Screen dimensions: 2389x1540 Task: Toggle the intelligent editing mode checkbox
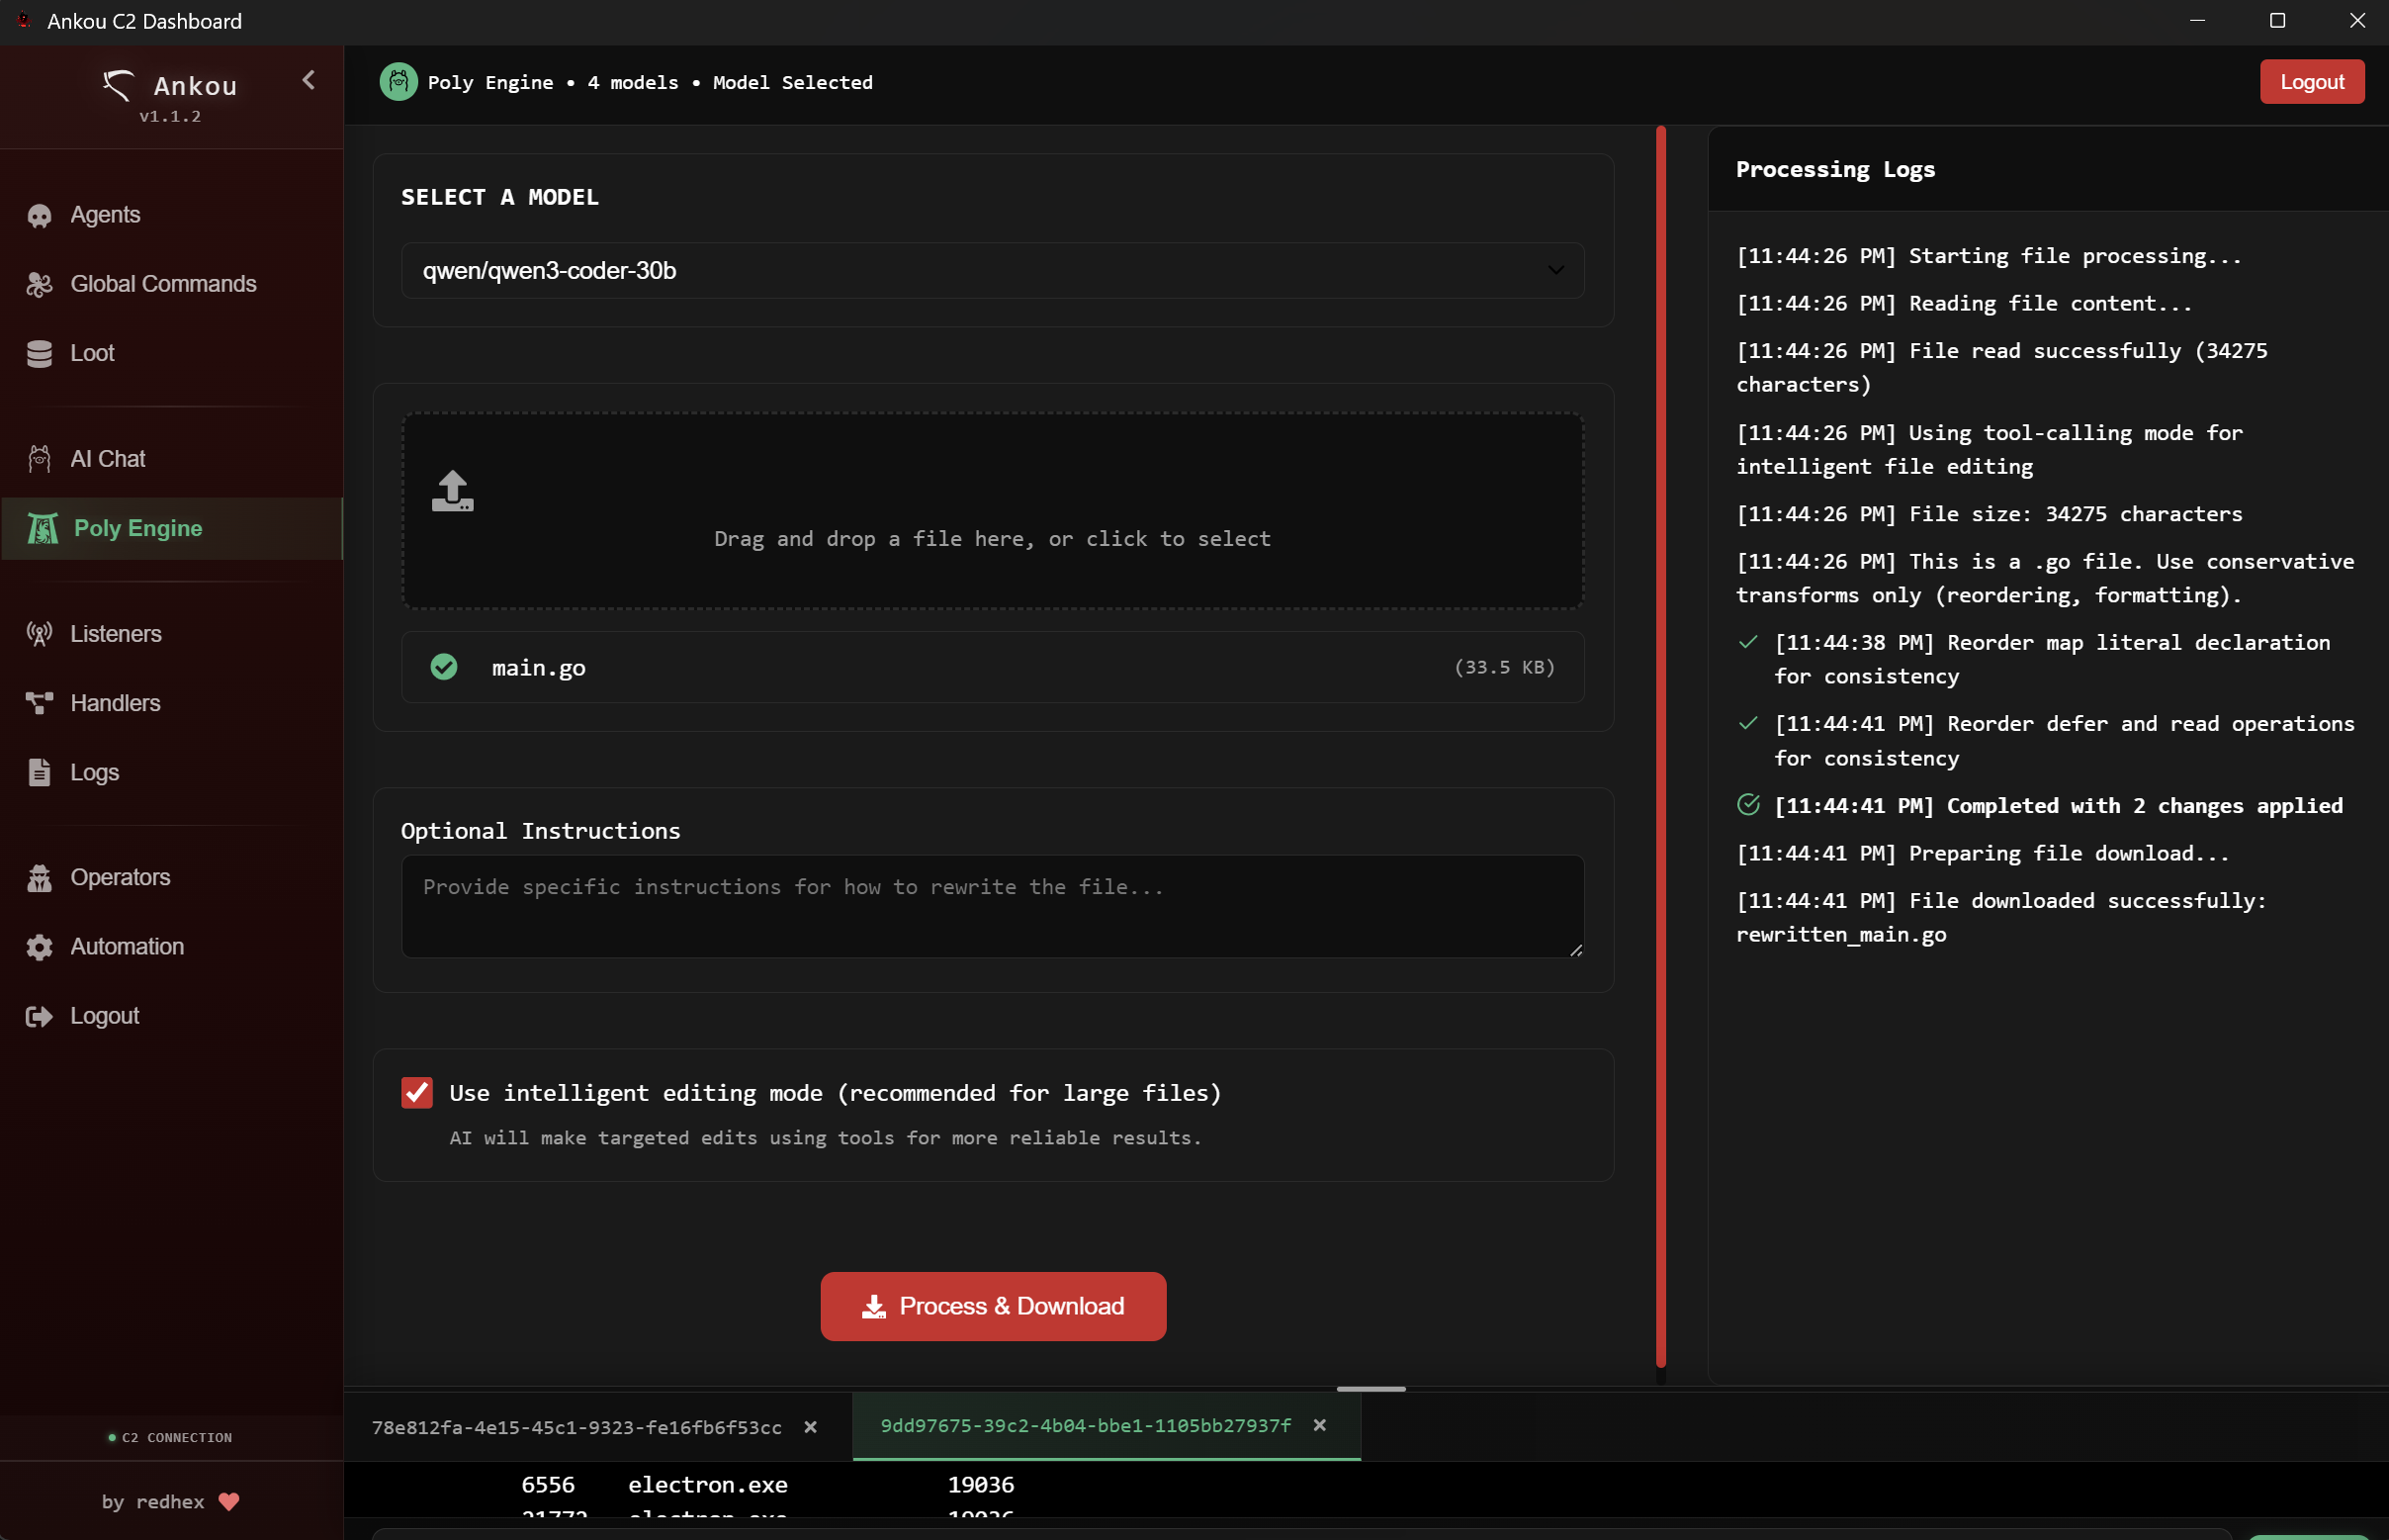[417, 1092]
